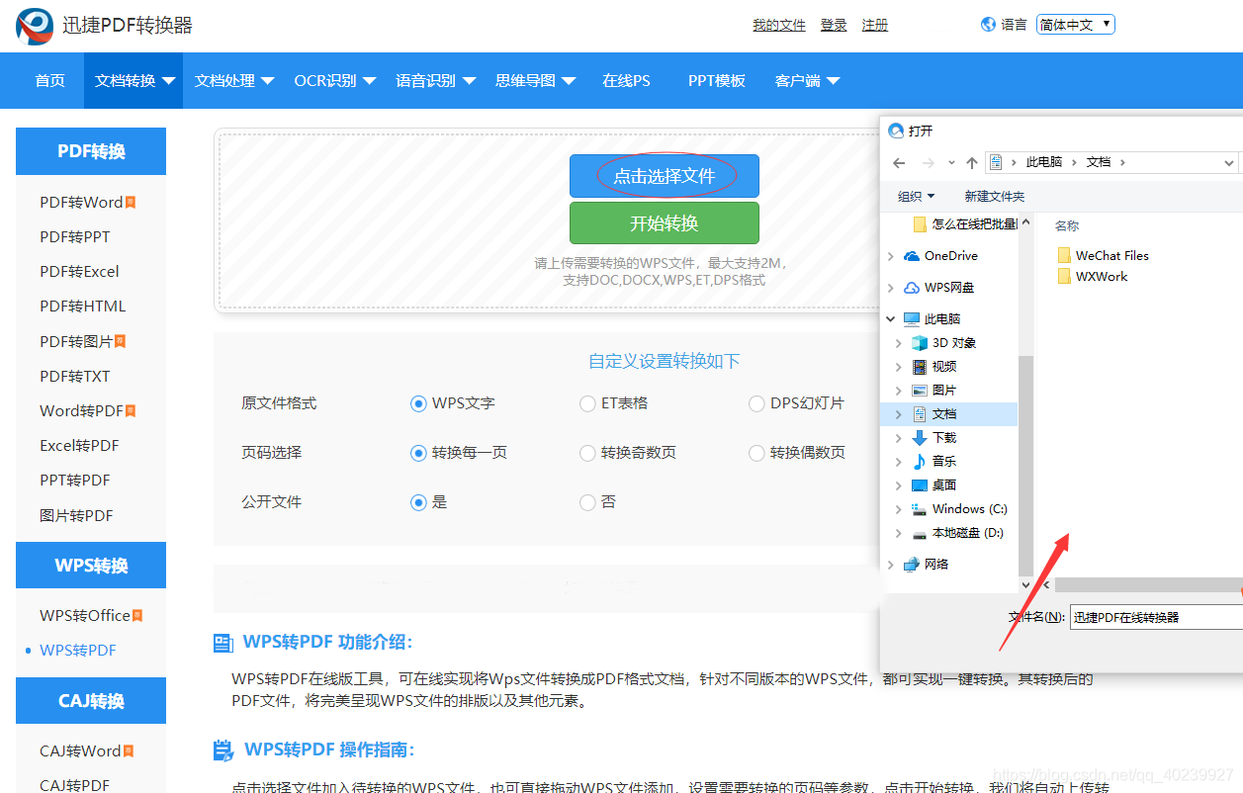1243x793 pixels.
Task: Select ET表格 source format radio
Action: tap(587, 403)
